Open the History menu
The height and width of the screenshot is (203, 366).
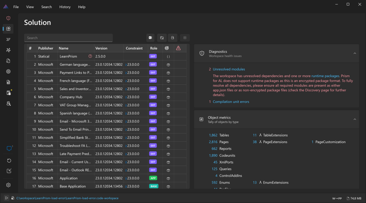click(65, 7)
